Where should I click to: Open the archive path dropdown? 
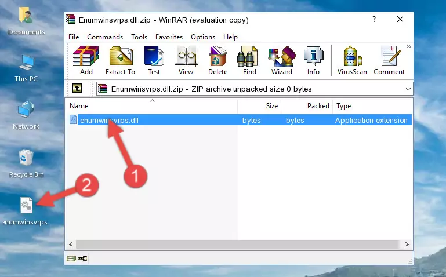click(x=408, y=89)
